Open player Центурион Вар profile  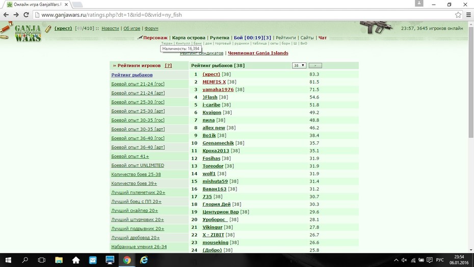tap(220, 212)
